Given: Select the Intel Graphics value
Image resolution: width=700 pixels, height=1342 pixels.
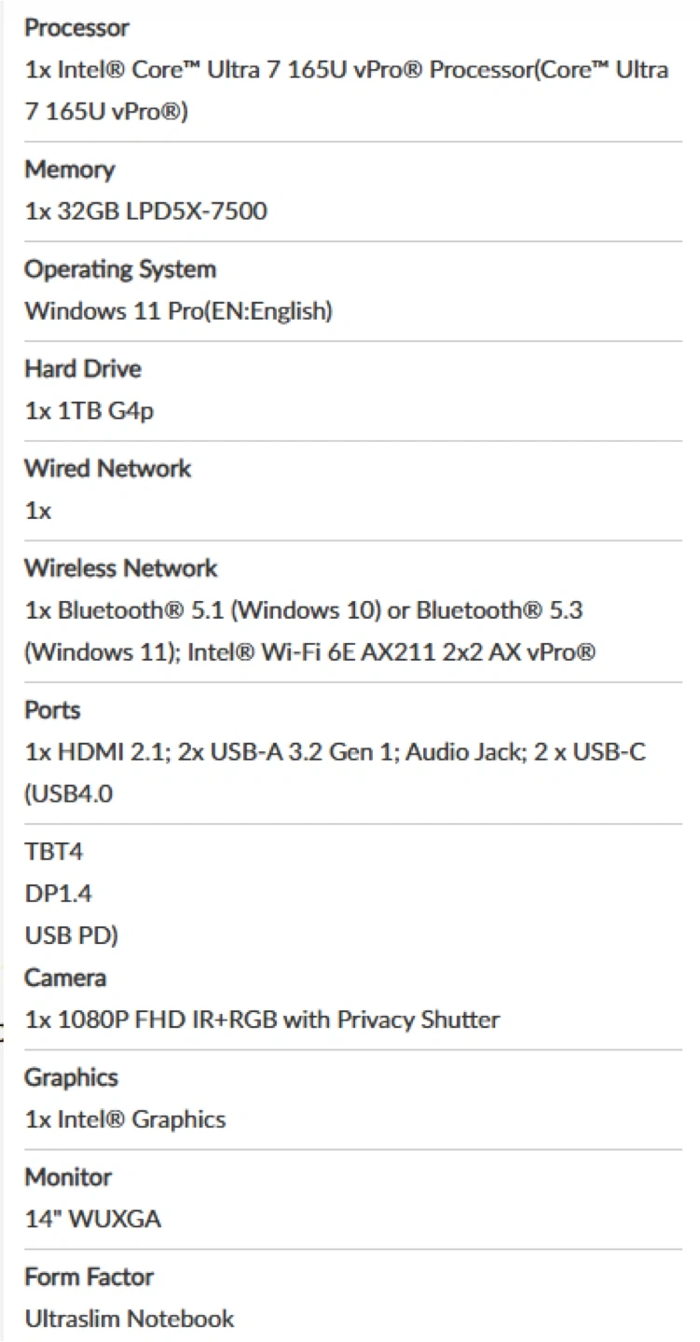Looking at the screenshot, I should click(125, 1119).
